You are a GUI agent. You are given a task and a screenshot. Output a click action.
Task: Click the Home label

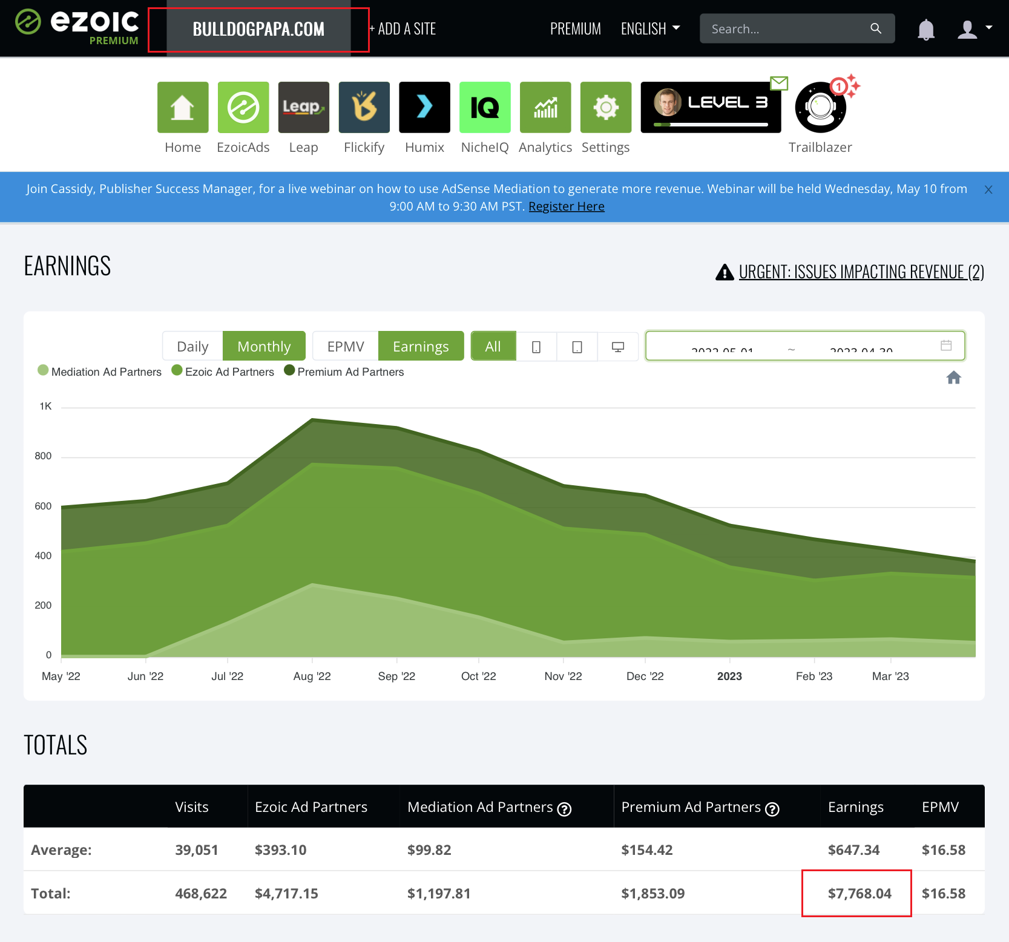[x=183, y=148]
